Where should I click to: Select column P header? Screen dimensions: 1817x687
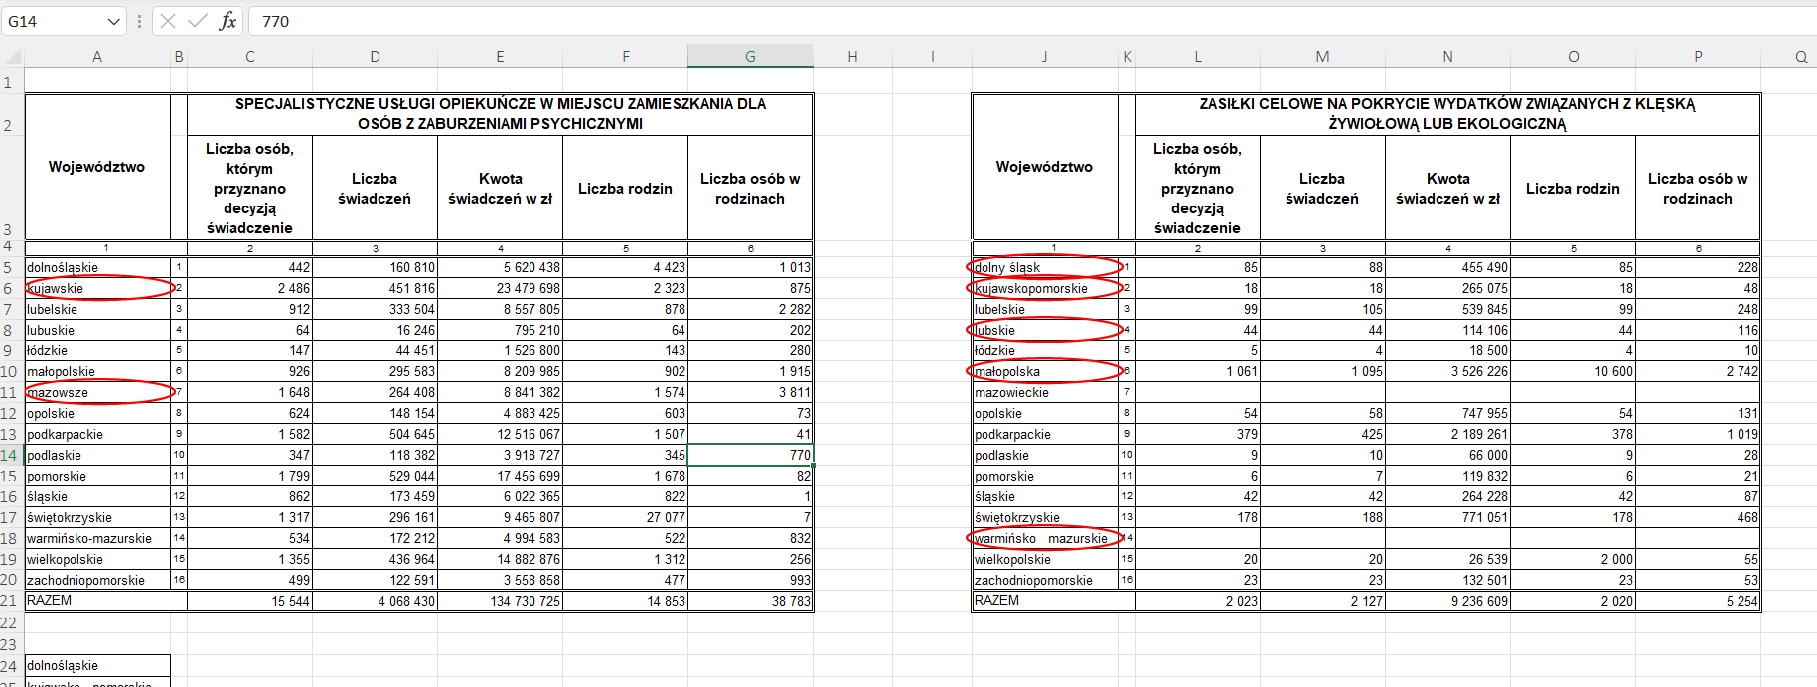point(1698,57)
